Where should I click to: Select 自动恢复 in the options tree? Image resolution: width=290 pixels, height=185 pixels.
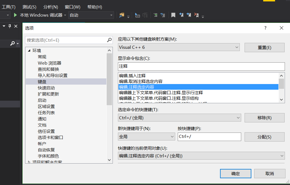[x=46, y=150]
